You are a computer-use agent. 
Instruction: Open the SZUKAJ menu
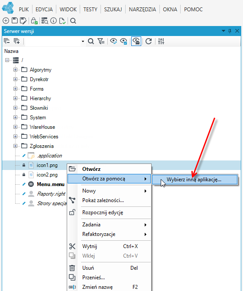tap(113, 9)
